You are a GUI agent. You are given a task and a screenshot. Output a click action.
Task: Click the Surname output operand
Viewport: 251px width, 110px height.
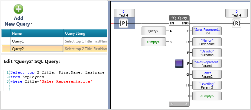pyautogui.click(x=207, y=53)
